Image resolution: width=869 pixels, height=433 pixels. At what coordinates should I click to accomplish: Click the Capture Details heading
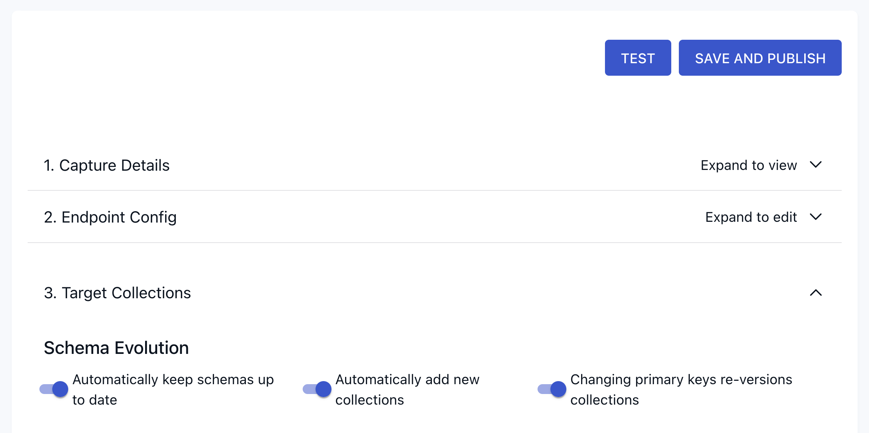click(106, 165)
